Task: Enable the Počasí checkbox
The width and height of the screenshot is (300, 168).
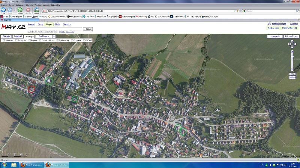Action: point(84,40)
